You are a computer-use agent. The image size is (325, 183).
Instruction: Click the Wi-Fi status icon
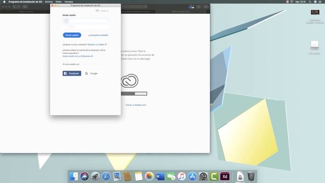coord(291,2)
